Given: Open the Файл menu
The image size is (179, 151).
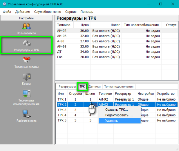Looking at the screenshot, I should point(7,12).
